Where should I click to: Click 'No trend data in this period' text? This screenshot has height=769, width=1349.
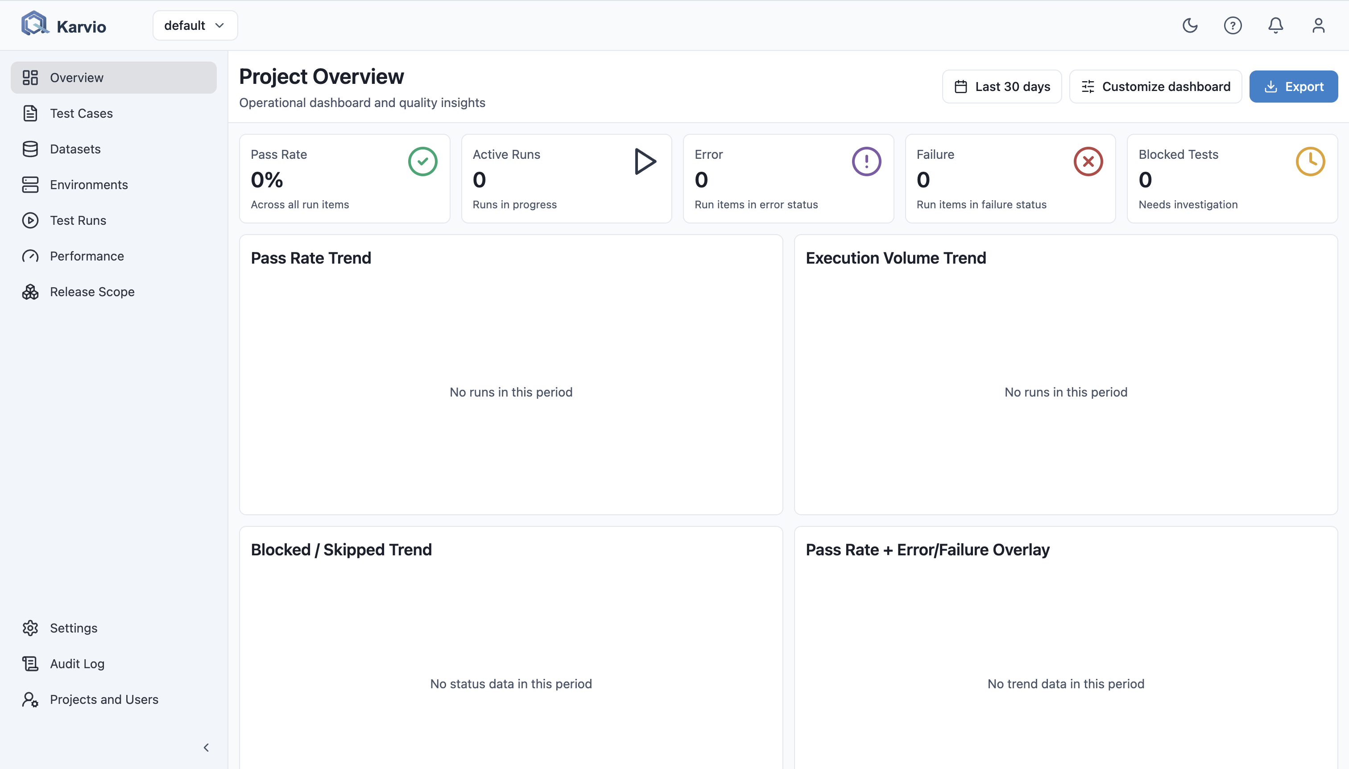[1065, 683]
